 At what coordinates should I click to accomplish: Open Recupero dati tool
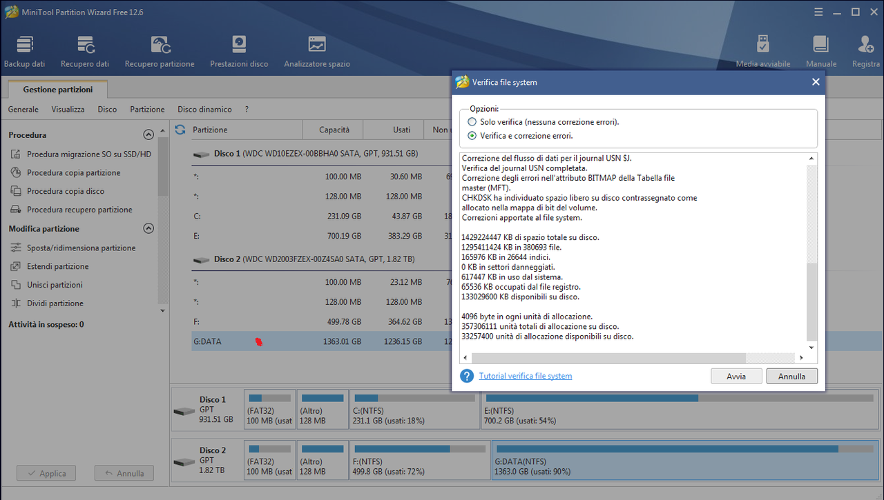[85, 52]
